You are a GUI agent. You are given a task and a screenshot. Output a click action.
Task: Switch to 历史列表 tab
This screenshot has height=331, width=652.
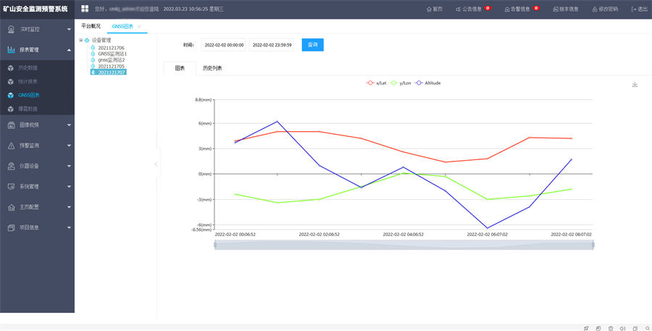[212, 68]
